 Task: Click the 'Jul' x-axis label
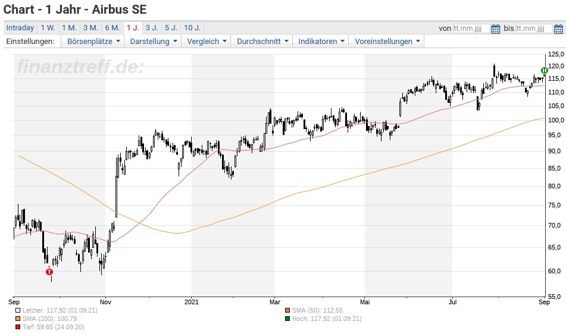pyautogui.click(x=452, y=302)
